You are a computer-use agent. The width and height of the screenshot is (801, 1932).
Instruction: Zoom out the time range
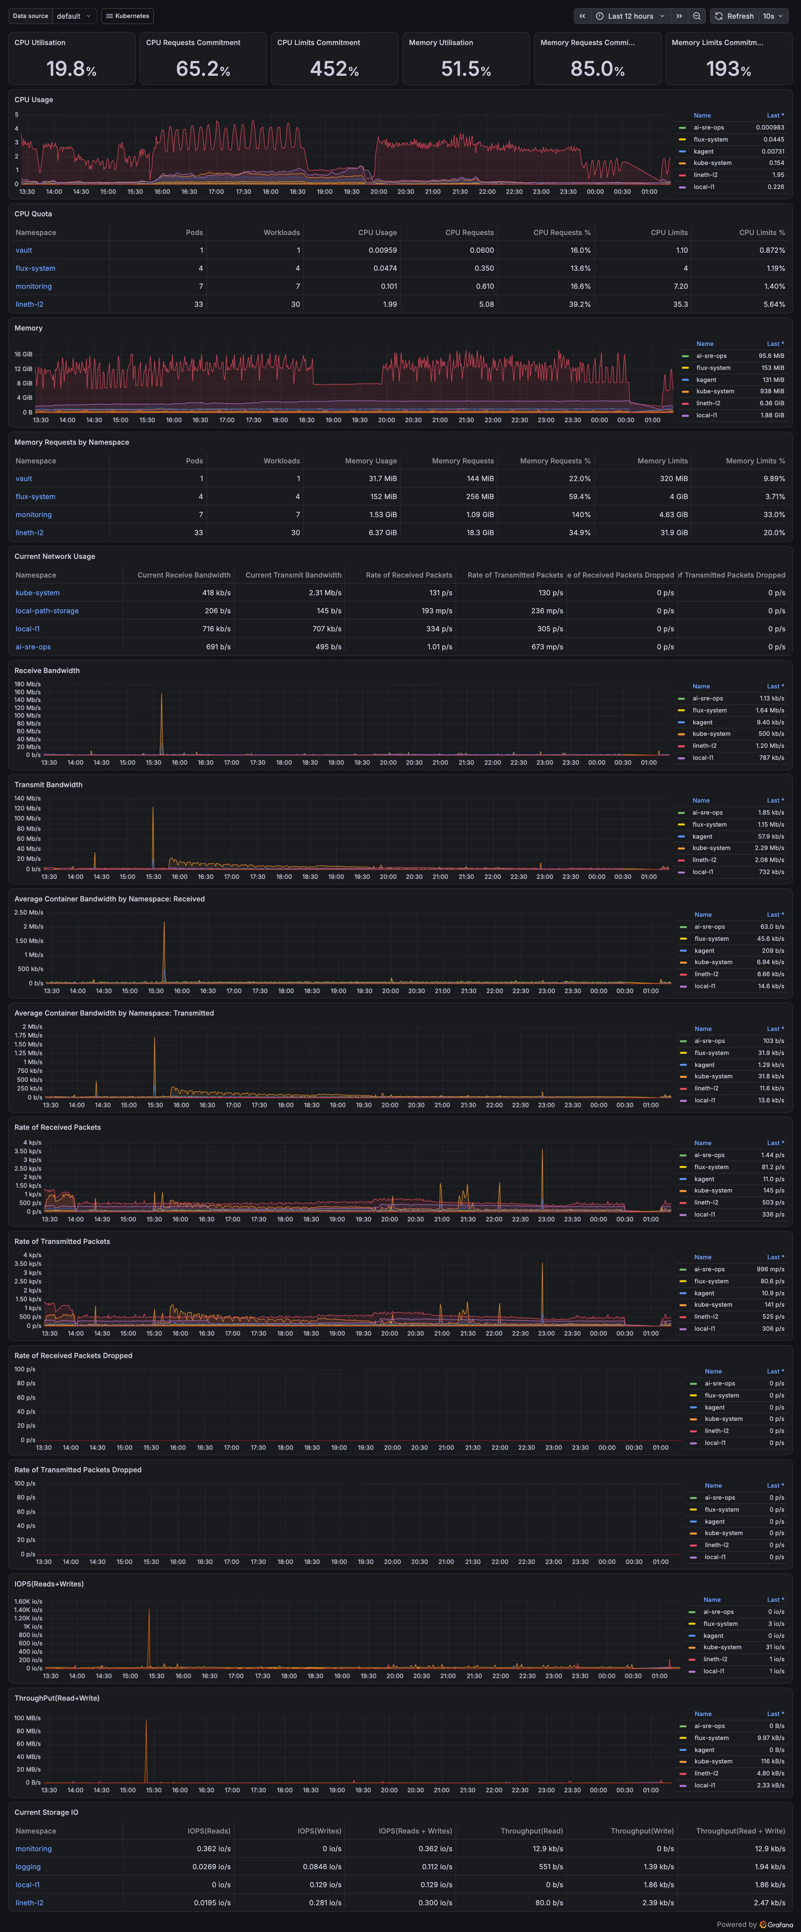697,16
